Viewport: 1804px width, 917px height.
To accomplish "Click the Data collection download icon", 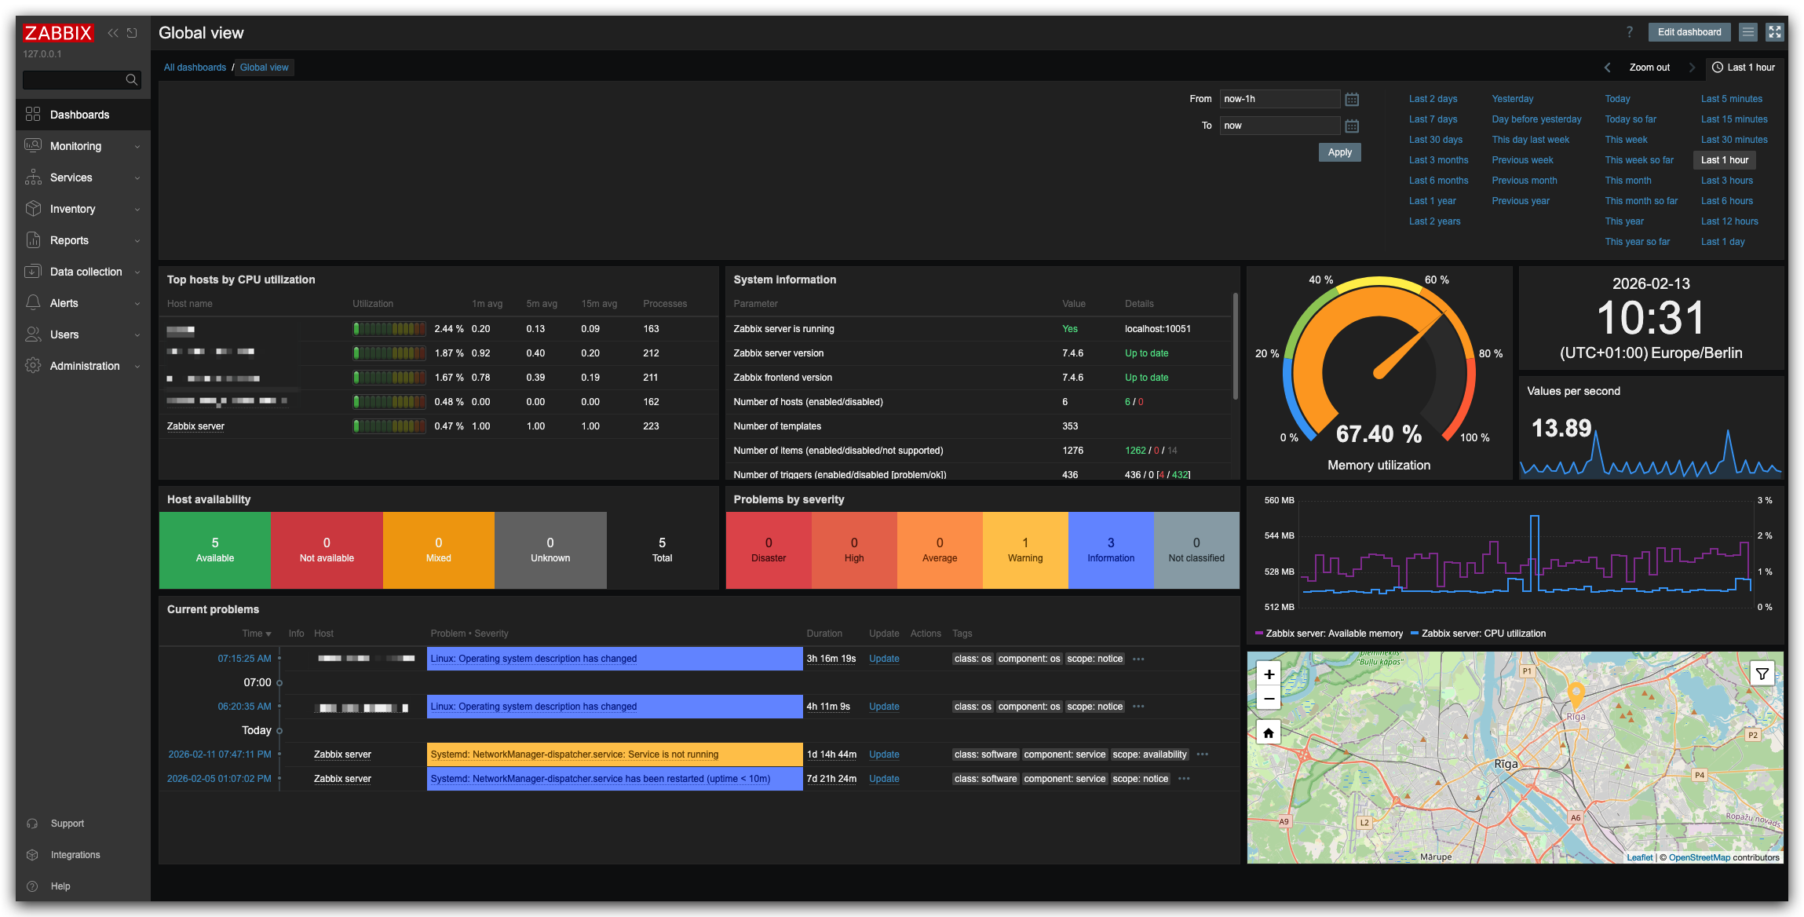I will coord(33,271).
